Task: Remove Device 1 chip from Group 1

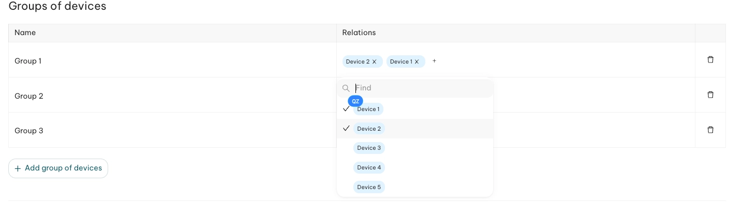Action: click(x=417, y=62)
